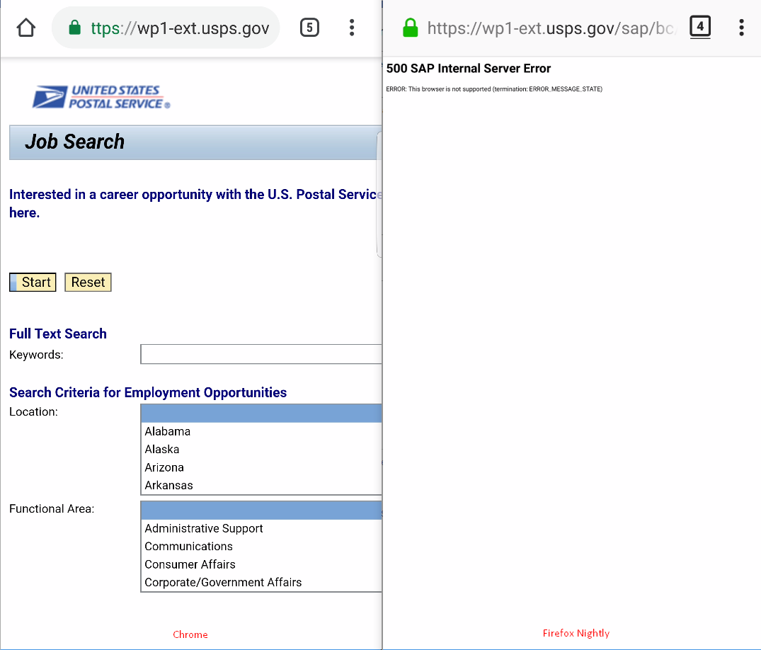Click the Keywords text field
This screenshot has height=650, width=761.
click(x=261, y=354)
